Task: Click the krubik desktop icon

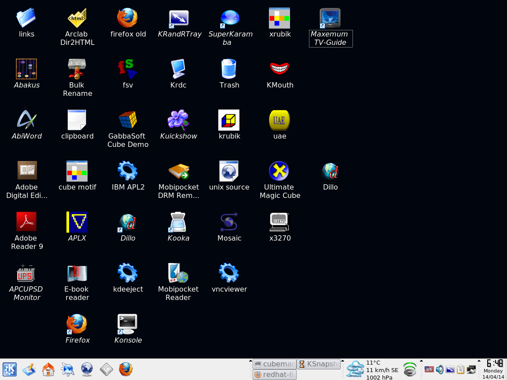Action: 229,120
